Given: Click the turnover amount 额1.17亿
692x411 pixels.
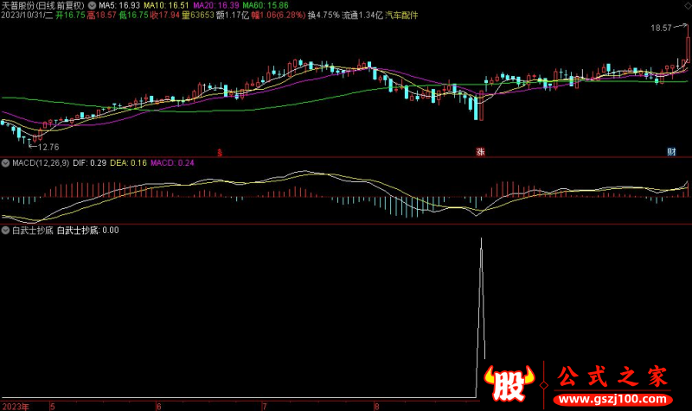Looking at the screenshot, I should (233, 15).
